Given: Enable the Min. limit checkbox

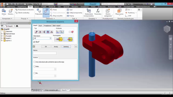Looking at the screenshot, I should tap(34, 73).
